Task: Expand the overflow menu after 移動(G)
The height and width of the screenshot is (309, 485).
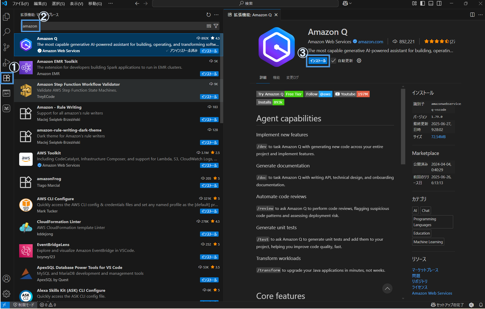Action: (x=110, y=3)
